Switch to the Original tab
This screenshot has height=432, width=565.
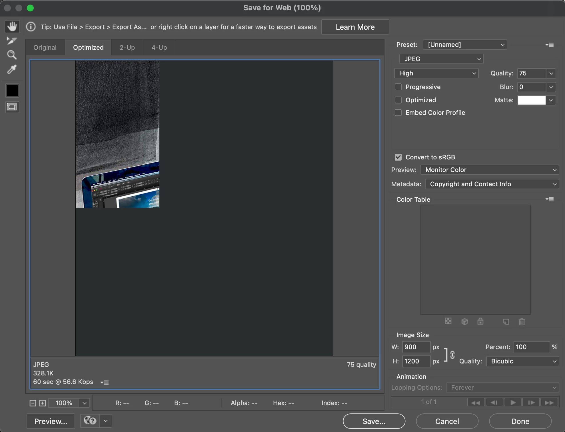[45, 47]
